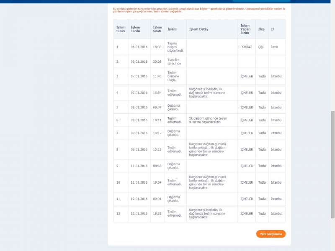Select the POYRAZ unit cell in row 1

point(246,47)
